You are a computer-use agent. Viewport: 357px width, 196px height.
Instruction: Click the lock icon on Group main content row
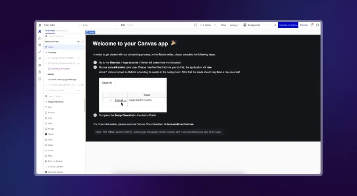[83, 85]
